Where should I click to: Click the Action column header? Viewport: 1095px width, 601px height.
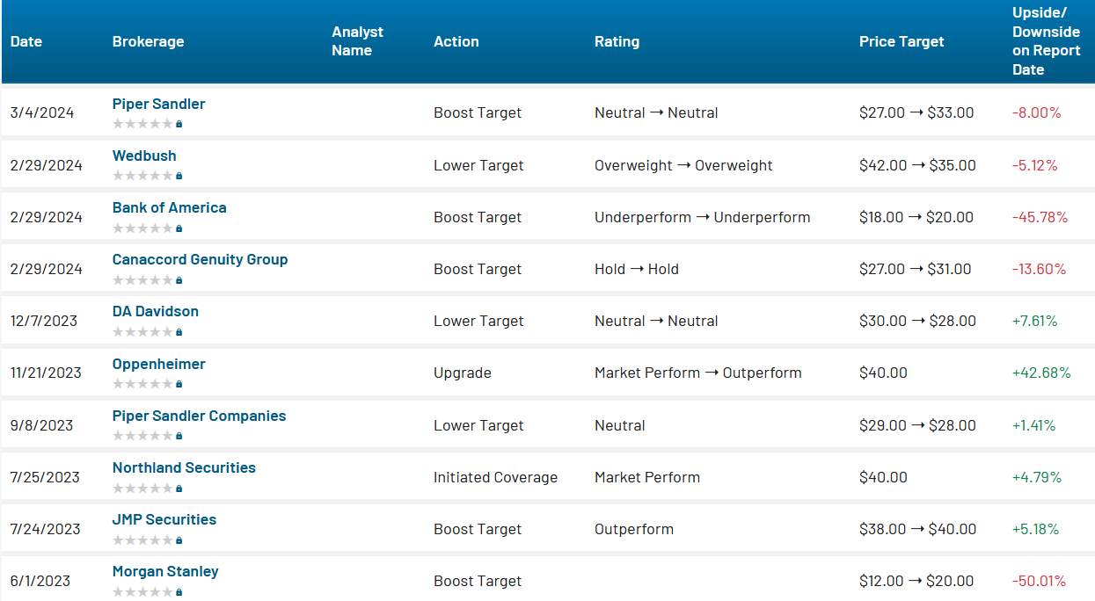click(x=456, y=41)
